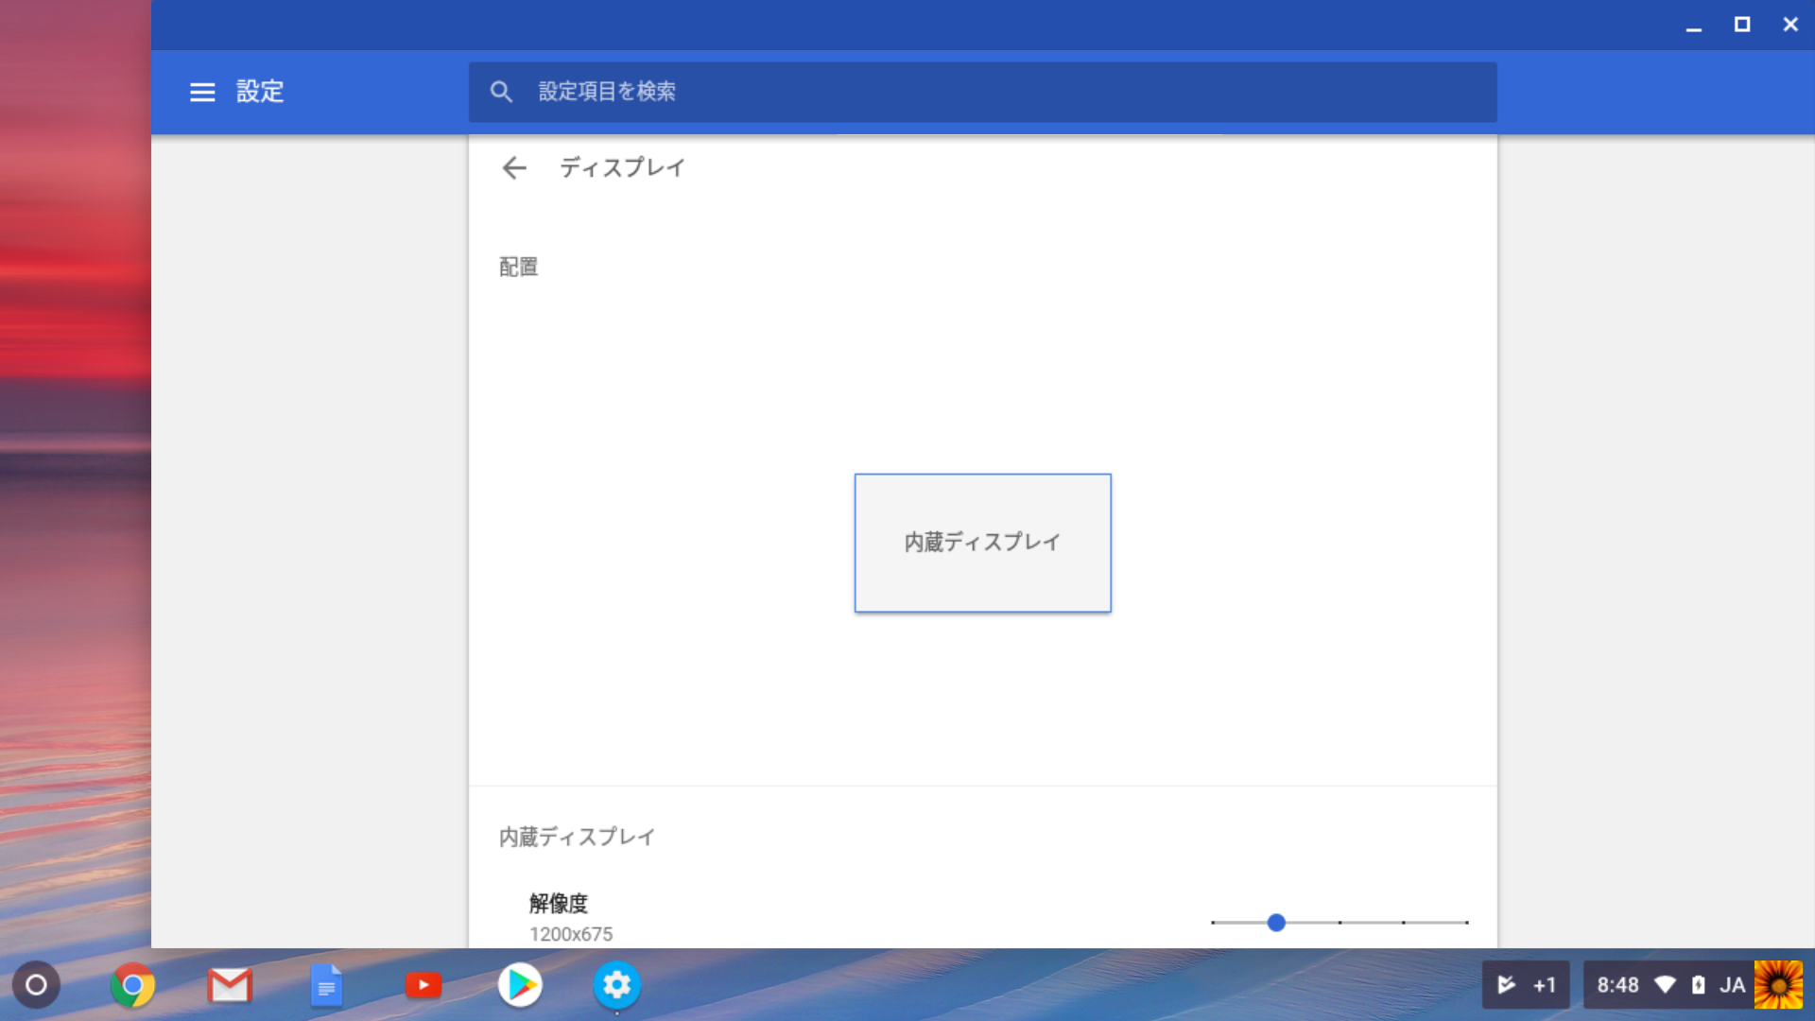1815x1021 pixels.
Task: Adjust the 解像度 resolution slider
Action: (1276, 923)
